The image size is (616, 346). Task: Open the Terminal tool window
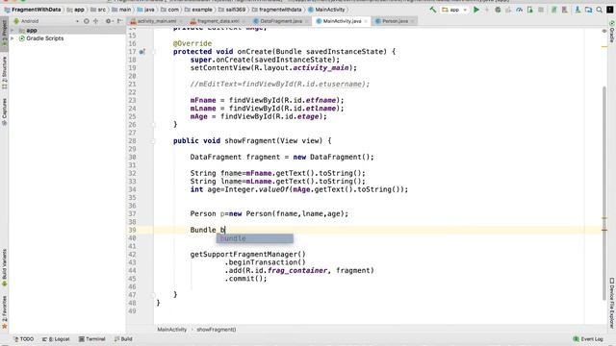click(x=92, y=339)
